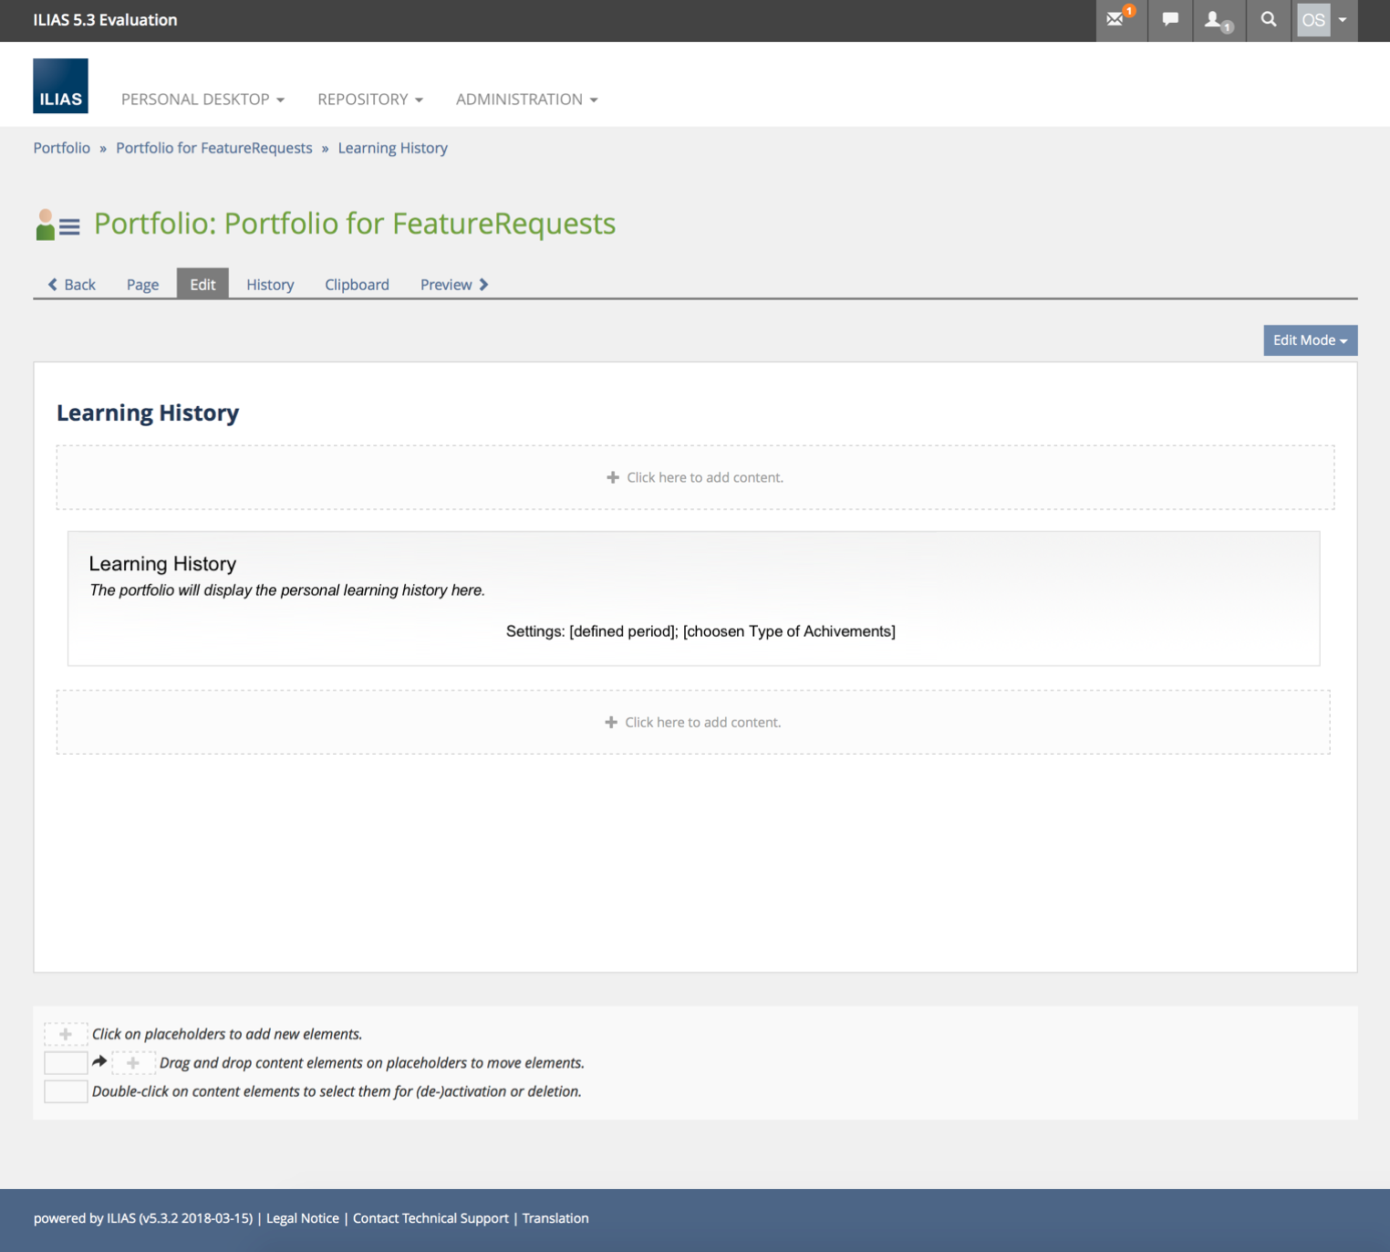Click the ILIAS logo
Screen dimensions: 1390x1252
tap(60, 86)
